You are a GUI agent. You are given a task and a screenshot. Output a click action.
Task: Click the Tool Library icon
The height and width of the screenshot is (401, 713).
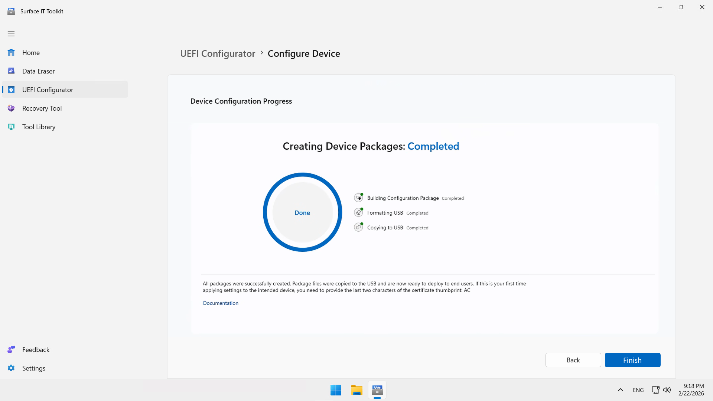pos(11,127)
